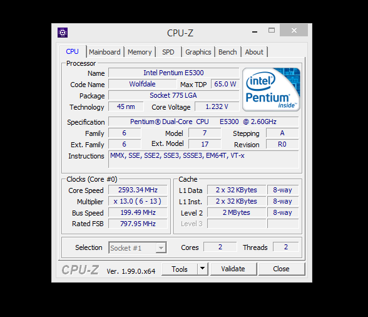368x317 pixels.
Task: Click the Intel Pentium inside logo
Action: tap(271, 90)
